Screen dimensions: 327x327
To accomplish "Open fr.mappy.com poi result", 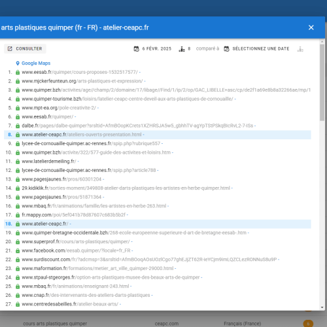I will [x=73, y=215].
